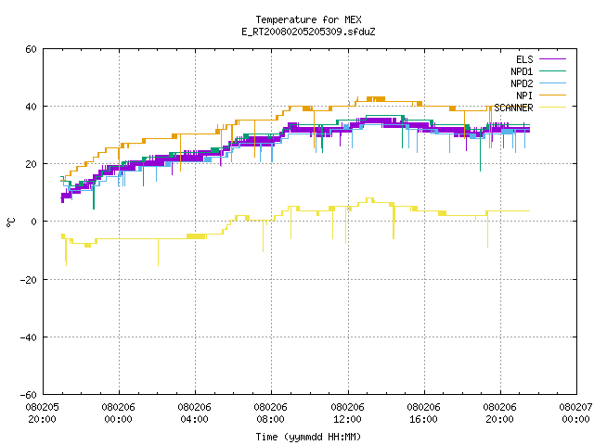Click the x-axis time label "16:00"

(x=423, y=419)
